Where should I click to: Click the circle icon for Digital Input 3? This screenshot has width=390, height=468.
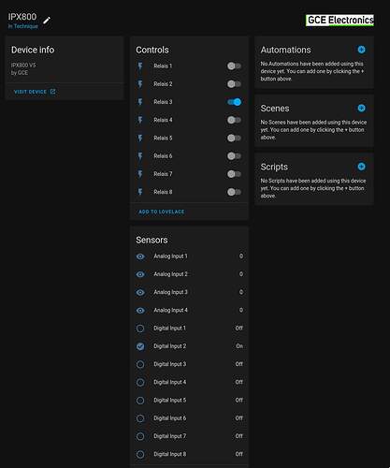point(140,364)
